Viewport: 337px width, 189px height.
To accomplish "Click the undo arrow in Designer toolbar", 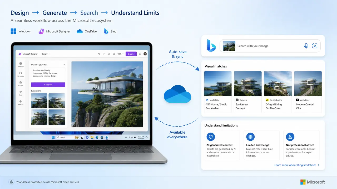I will [99, 54].
